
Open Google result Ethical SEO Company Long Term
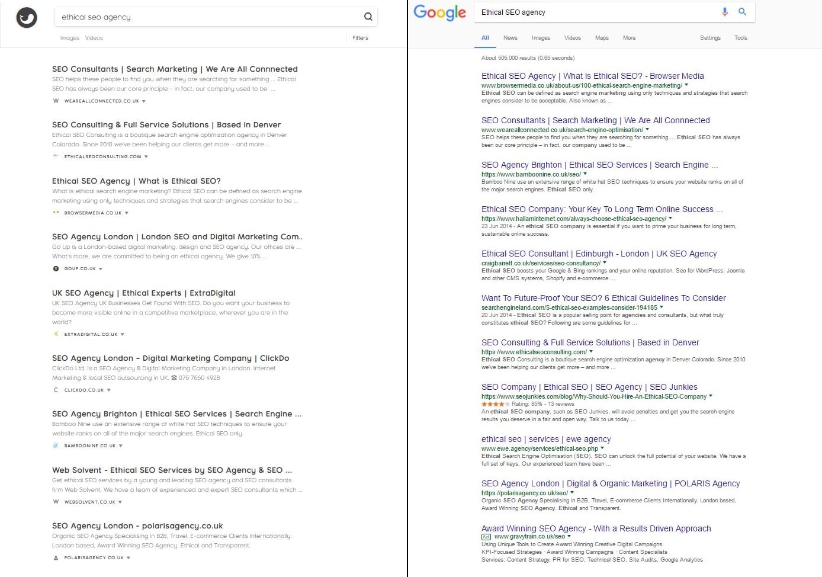602,209
